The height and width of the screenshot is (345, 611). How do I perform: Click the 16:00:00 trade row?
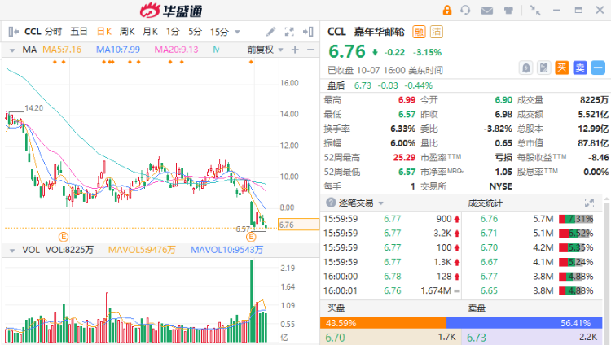(x=392, y=277)
